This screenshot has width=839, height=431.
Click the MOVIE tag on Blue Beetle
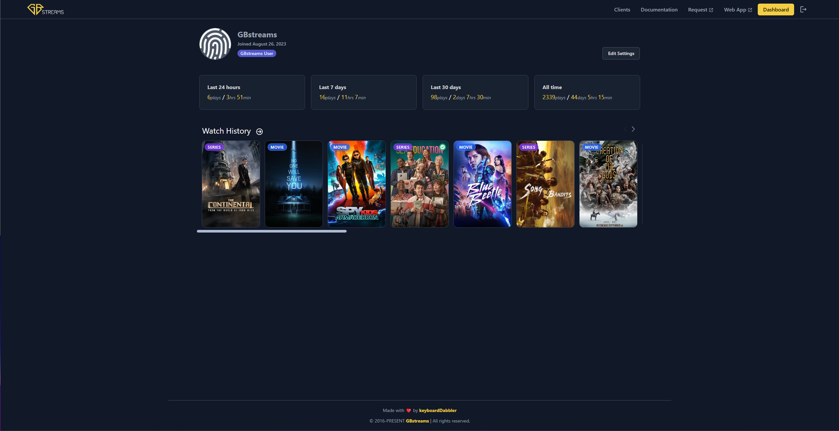click(x=466, y=147)
